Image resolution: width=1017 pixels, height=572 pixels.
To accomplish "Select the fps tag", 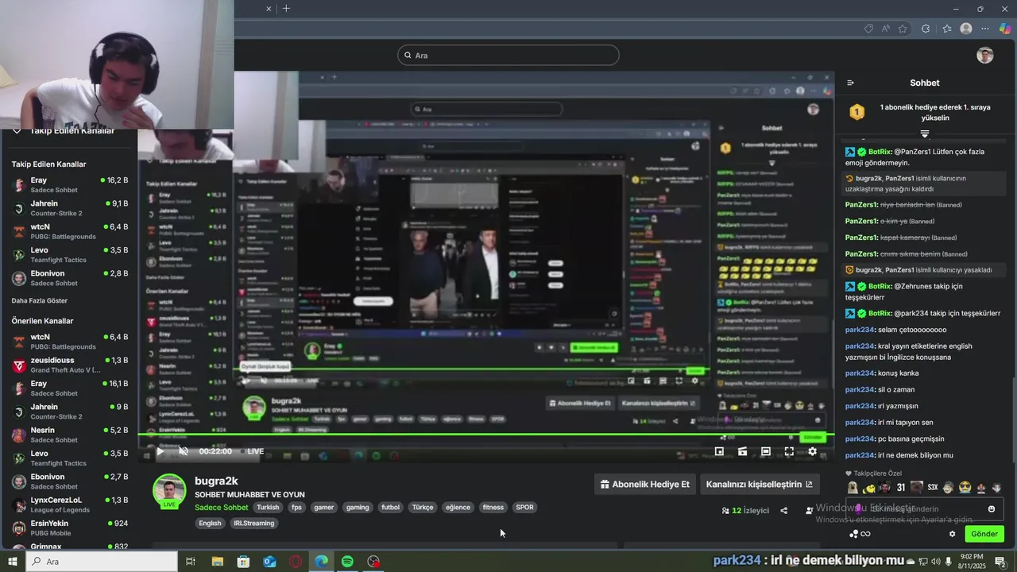I will [296, 508].
